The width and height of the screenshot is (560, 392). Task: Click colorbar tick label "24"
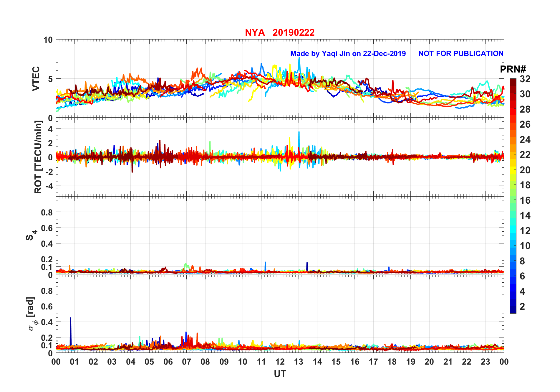pos(525,140)
